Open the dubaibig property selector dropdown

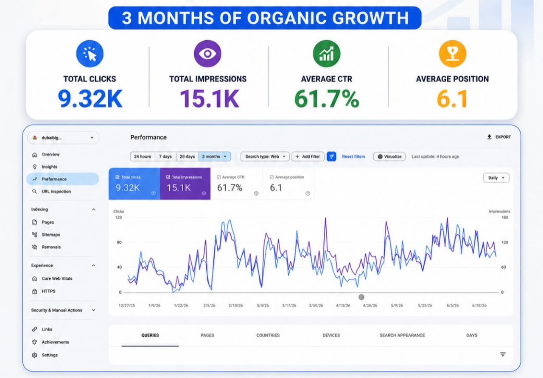pos(63,138)
